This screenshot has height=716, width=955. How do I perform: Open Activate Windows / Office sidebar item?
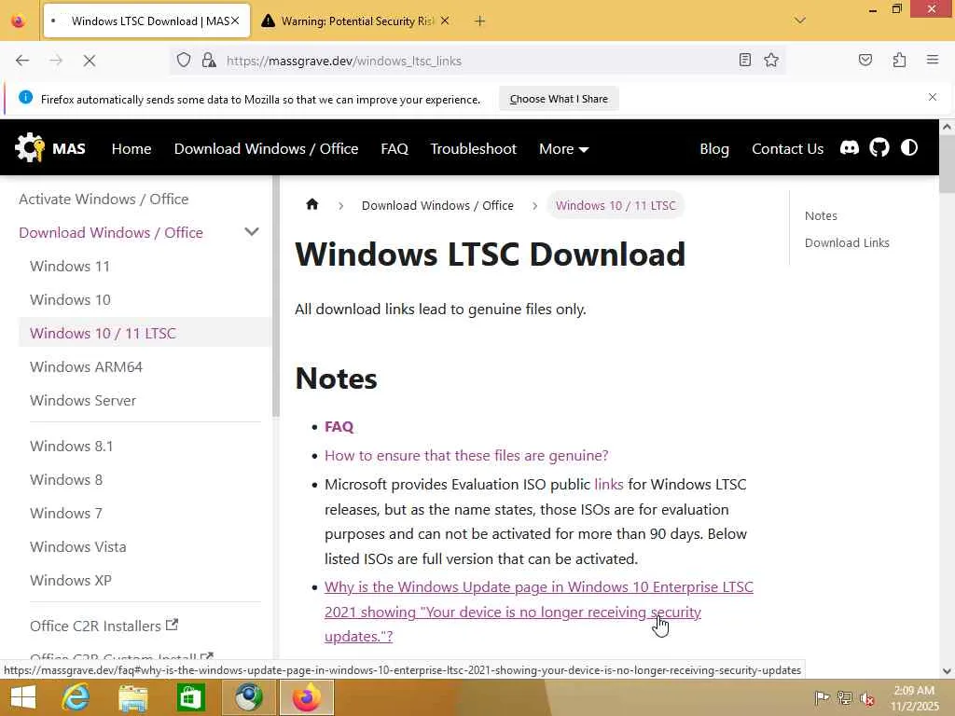[104, 200]
